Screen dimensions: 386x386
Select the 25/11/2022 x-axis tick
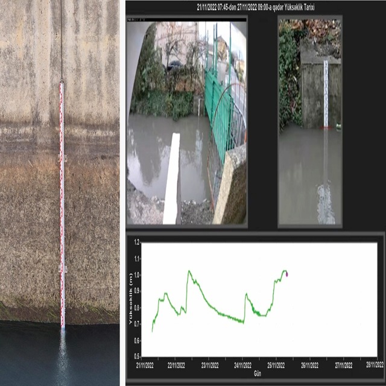tap(276, 365)
